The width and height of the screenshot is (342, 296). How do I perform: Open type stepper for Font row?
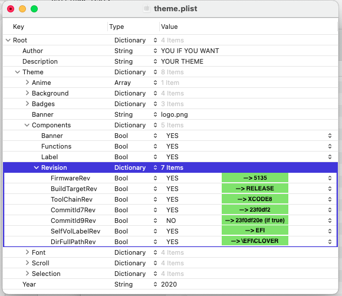155,252
